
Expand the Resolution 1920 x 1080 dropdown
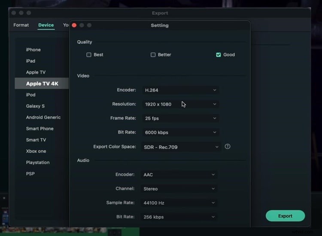point(180,104)
